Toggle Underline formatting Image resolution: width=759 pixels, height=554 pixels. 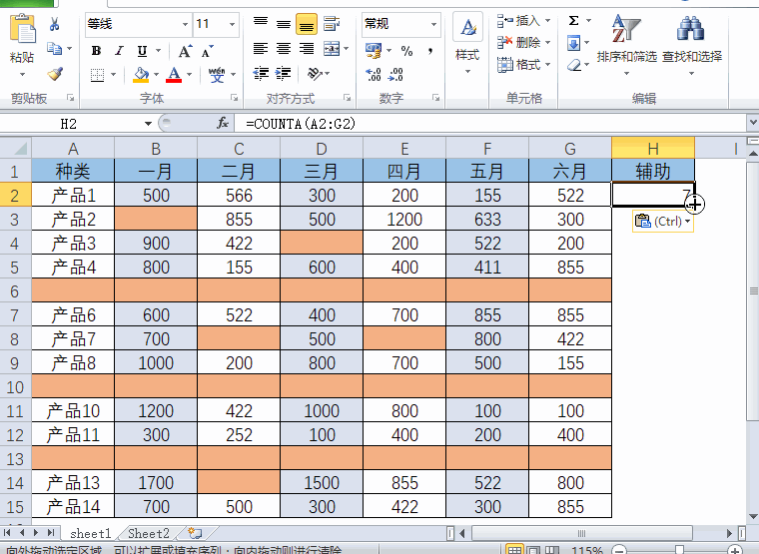[x=142, y=50]
